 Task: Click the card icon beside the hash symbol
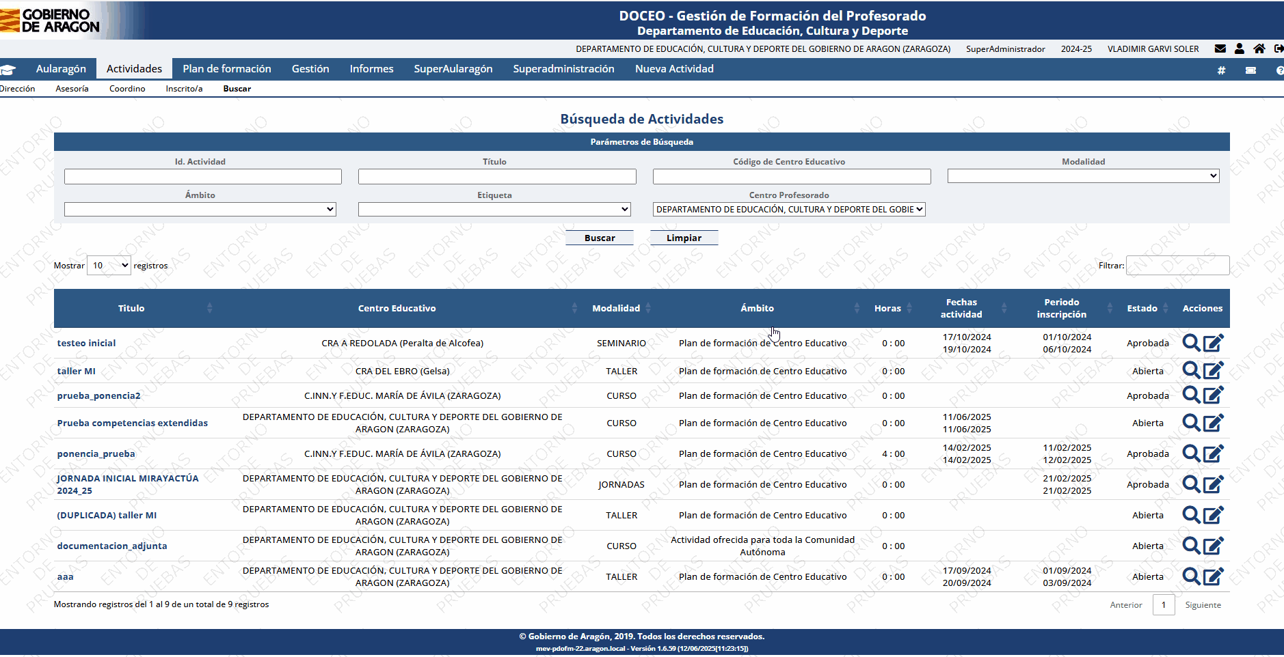(1250, 70)
